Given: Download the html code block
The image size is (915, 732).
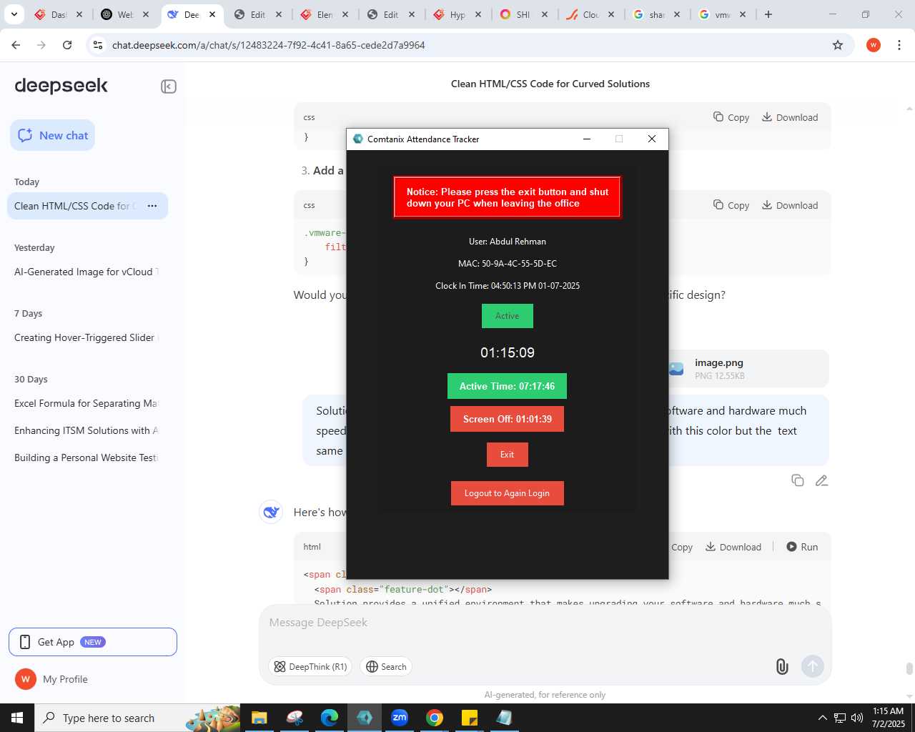Looking at the screenshot, I should pos(733,547).
